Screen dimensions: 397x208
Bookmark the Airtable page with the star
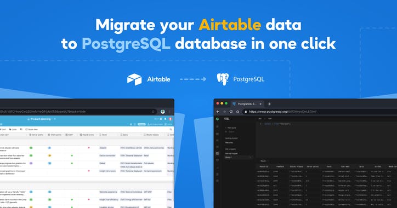[x=153, y=112]
